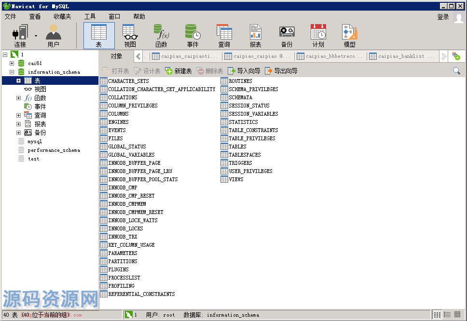Click the connection icon in status bar

click(x=129, y=314)
